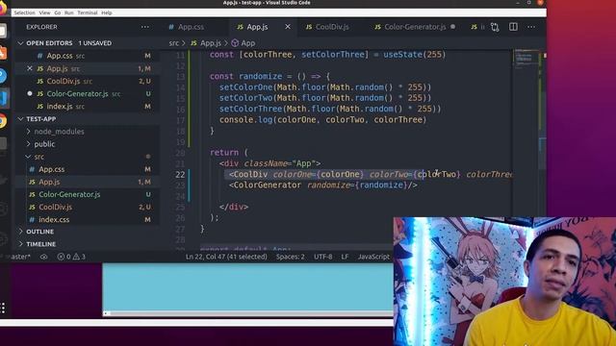Open Color-Generator.js from Open Editors list
Viewport: 616px width, 346px height.
[88, 94]
